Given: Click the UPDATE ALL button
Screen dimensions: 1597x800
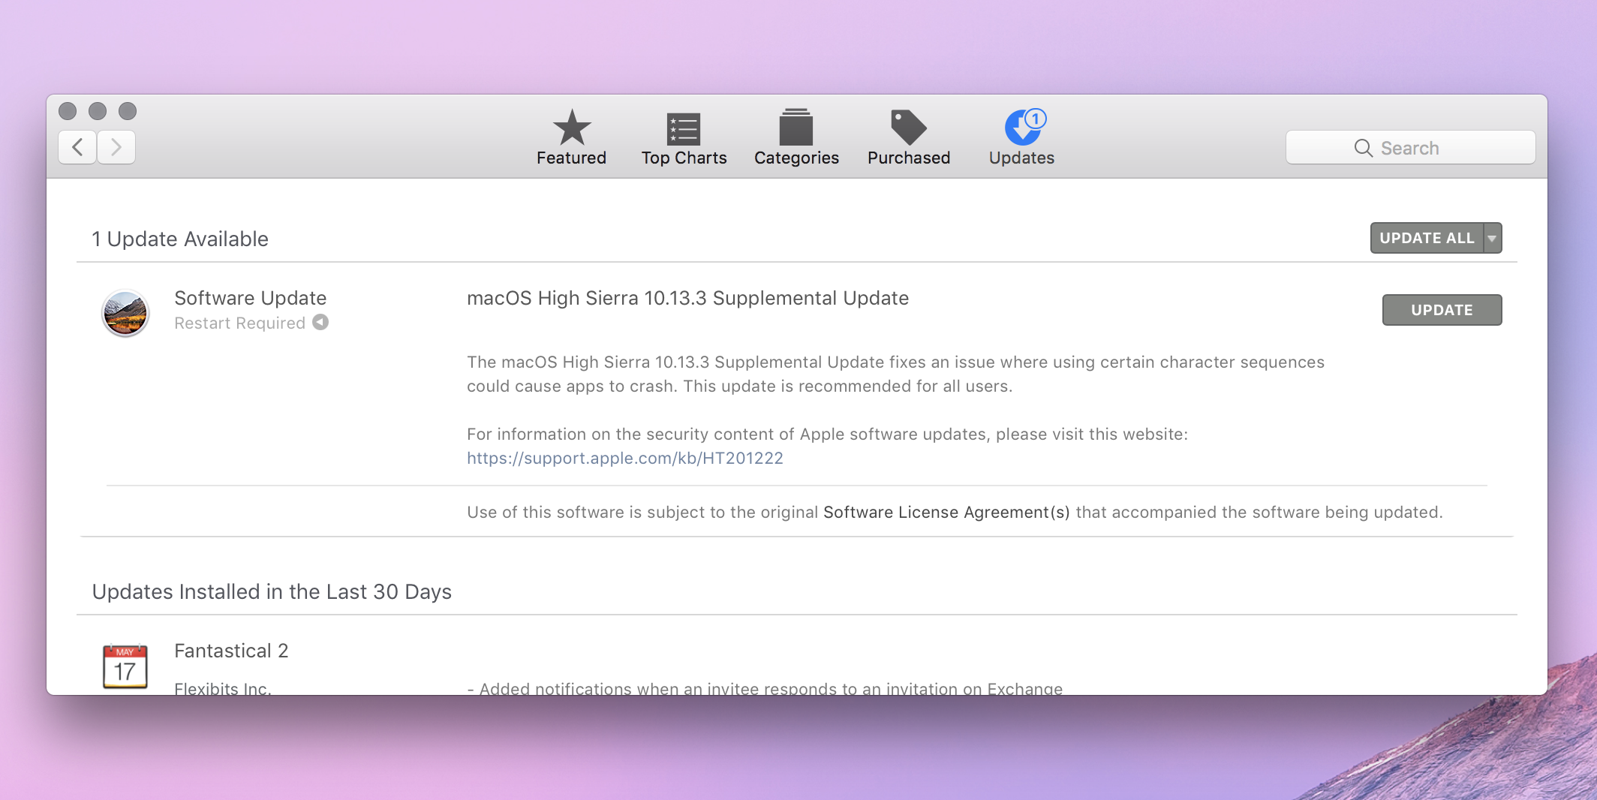Looking at the screenshot, I should pyautogui.click(x=1427, y=238).
